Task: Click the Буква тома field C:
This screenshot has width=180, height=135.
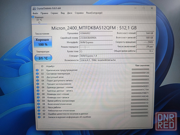Action: pos(96,51)
